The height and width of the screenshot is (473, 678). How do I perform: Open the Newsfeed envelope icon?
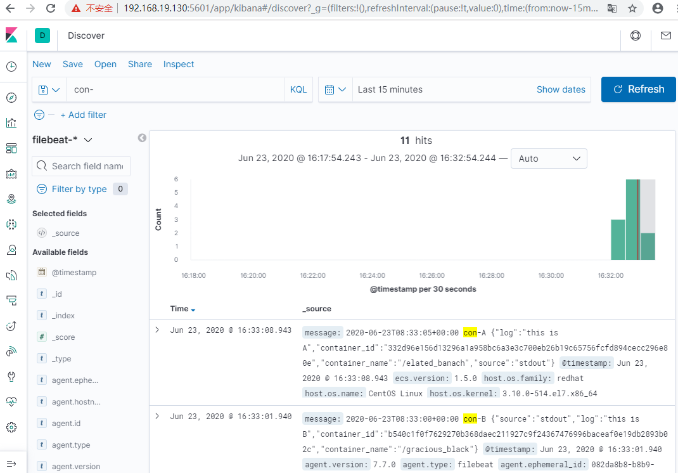click(665, 36)
